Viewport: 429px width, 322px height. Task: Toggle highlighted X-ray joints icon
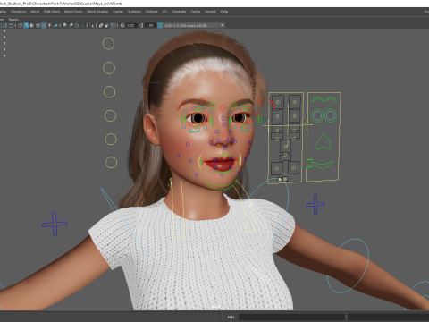pos(113,25)
